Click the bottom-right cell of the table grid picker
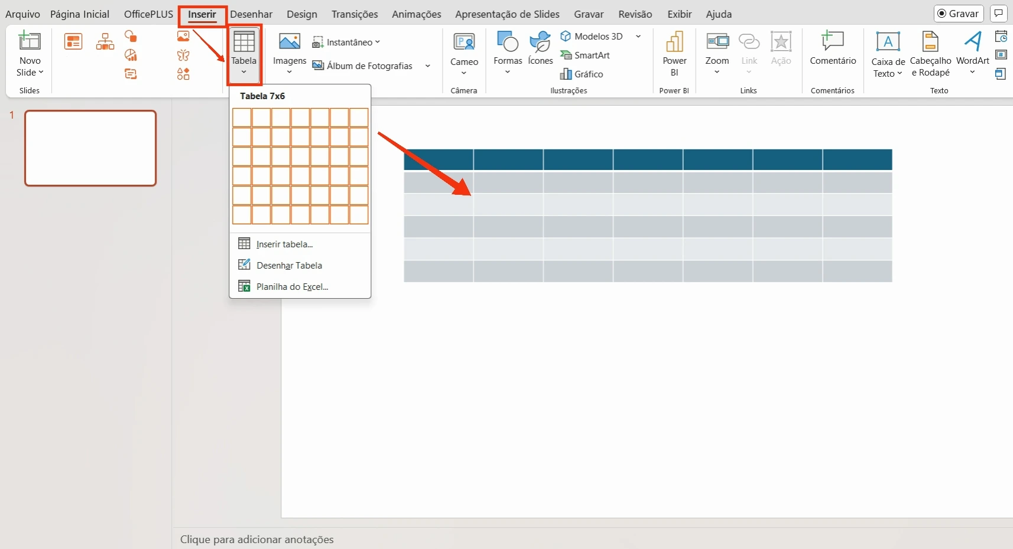 pyautogui.click(x=359, y=215)
